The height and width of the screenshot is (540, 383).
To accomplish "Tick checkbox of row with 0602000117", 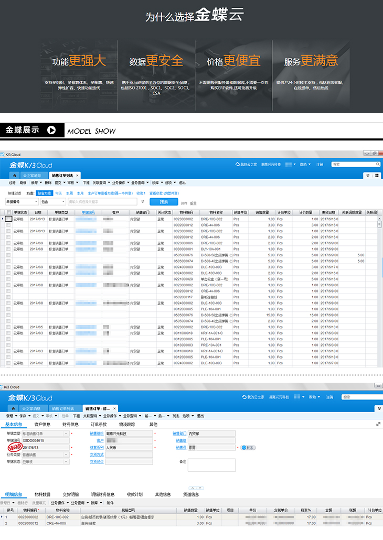I will 8,297.
